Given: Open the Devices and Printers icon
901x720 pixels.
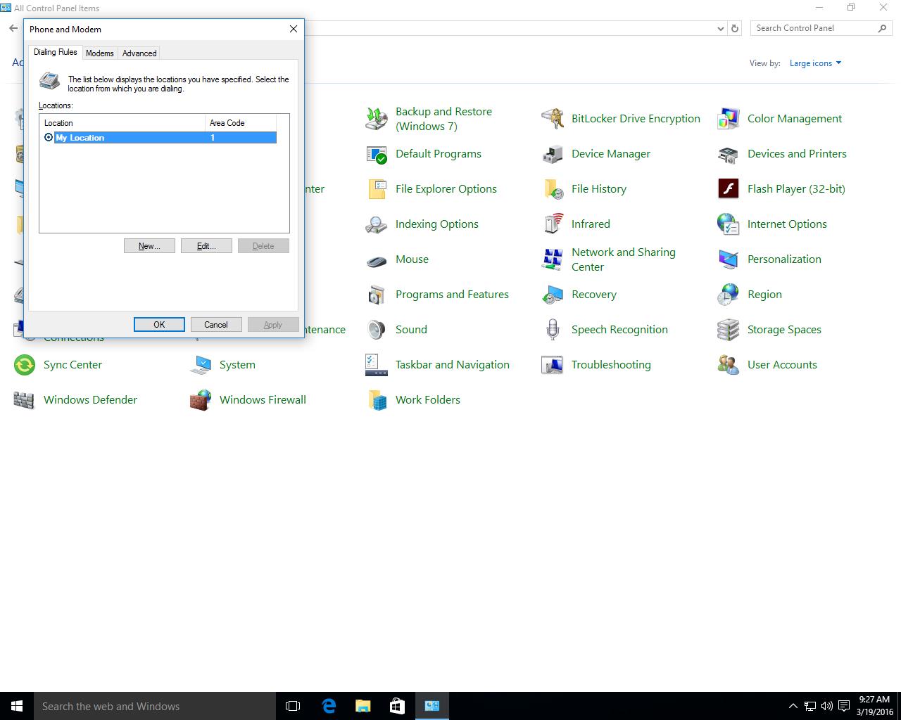Looking at the screenshot, I should (729, 154).
